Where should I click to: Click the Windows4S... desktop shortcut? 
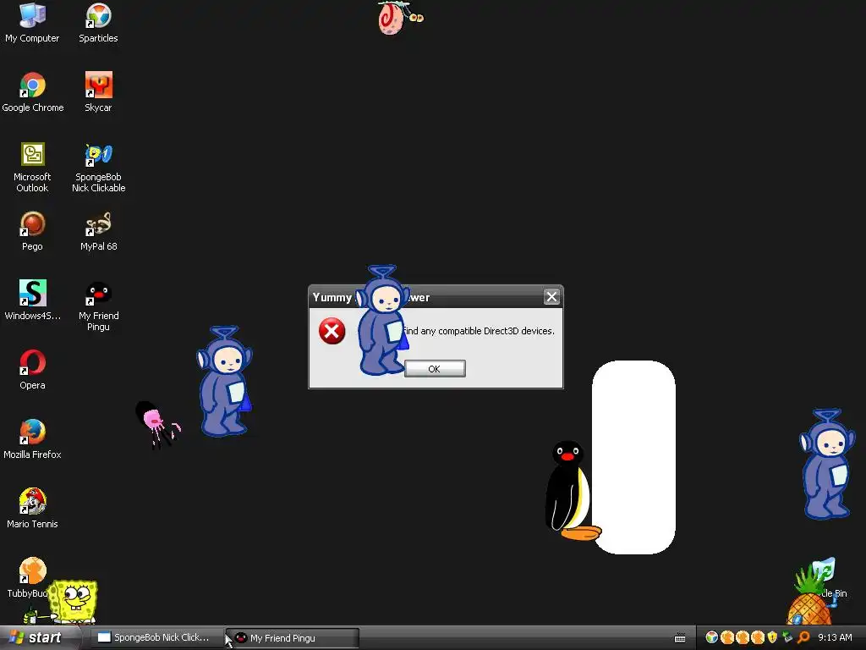(x=33, y=300)
